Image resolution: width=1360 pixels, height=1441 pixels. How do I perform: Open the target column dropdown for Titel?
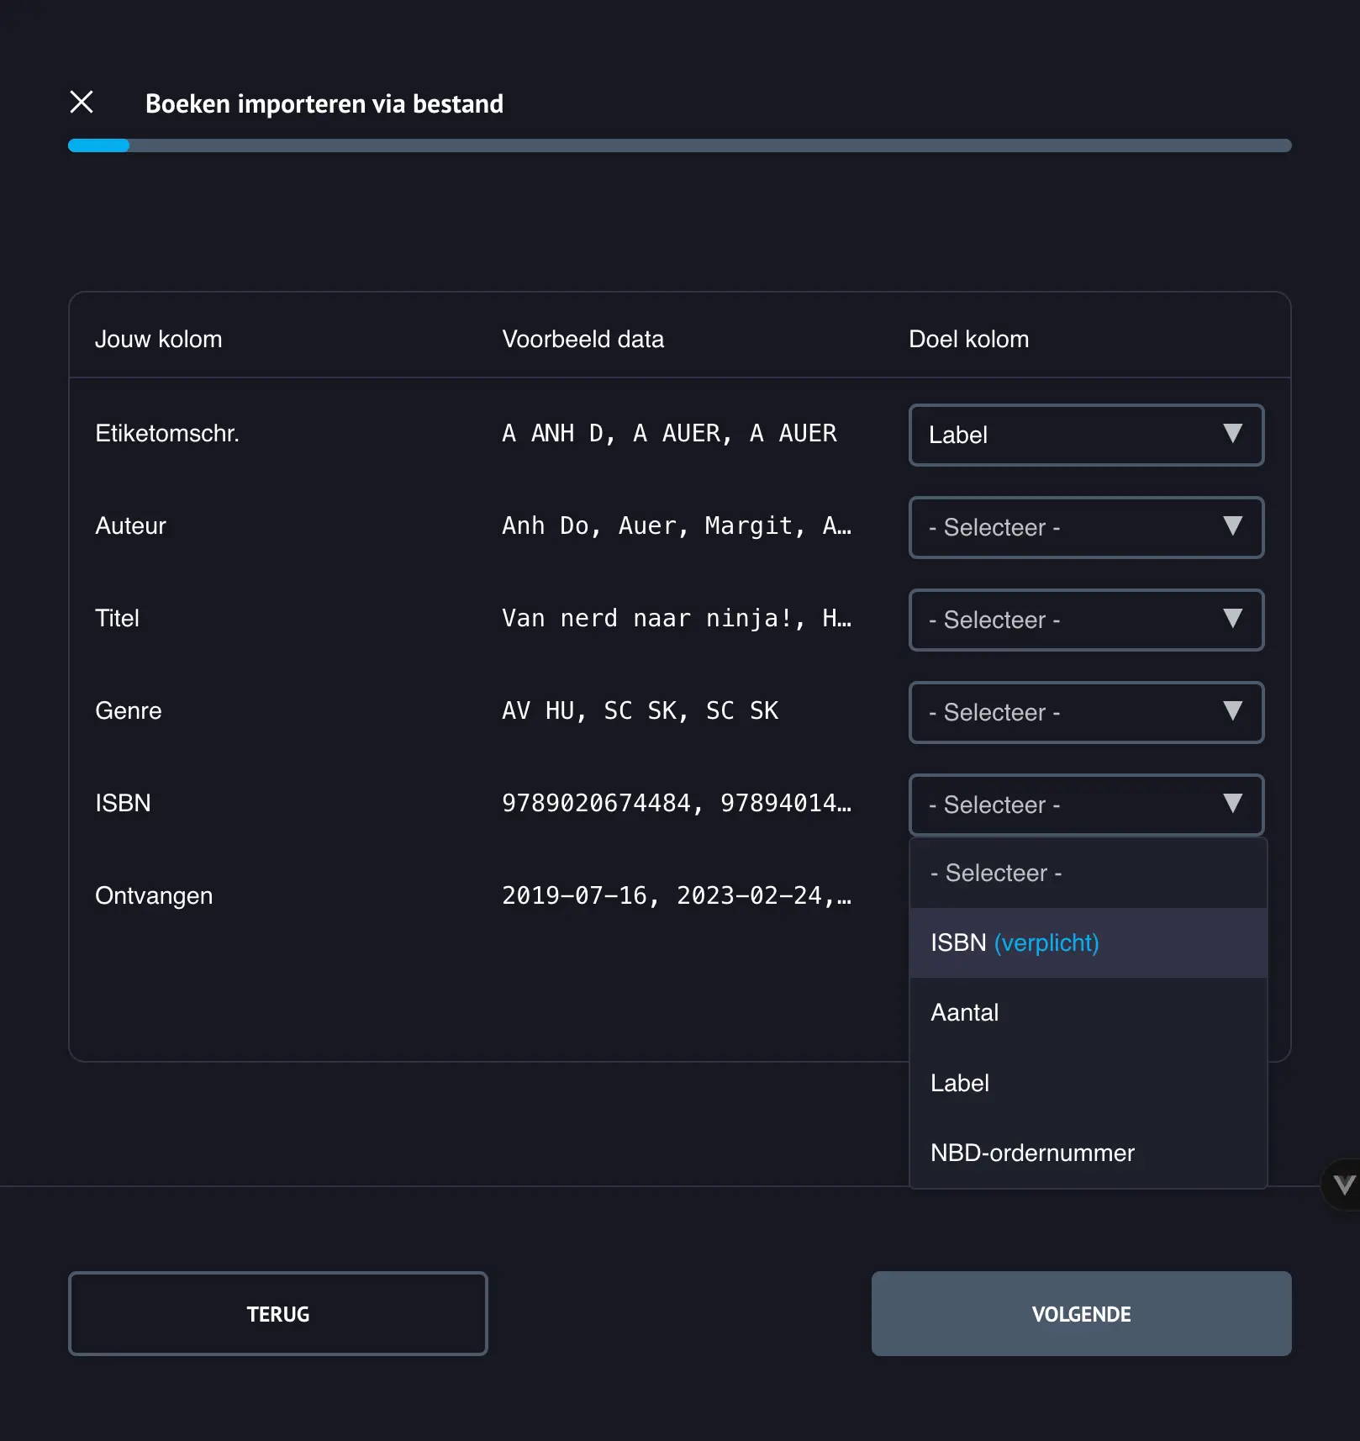1086,620
